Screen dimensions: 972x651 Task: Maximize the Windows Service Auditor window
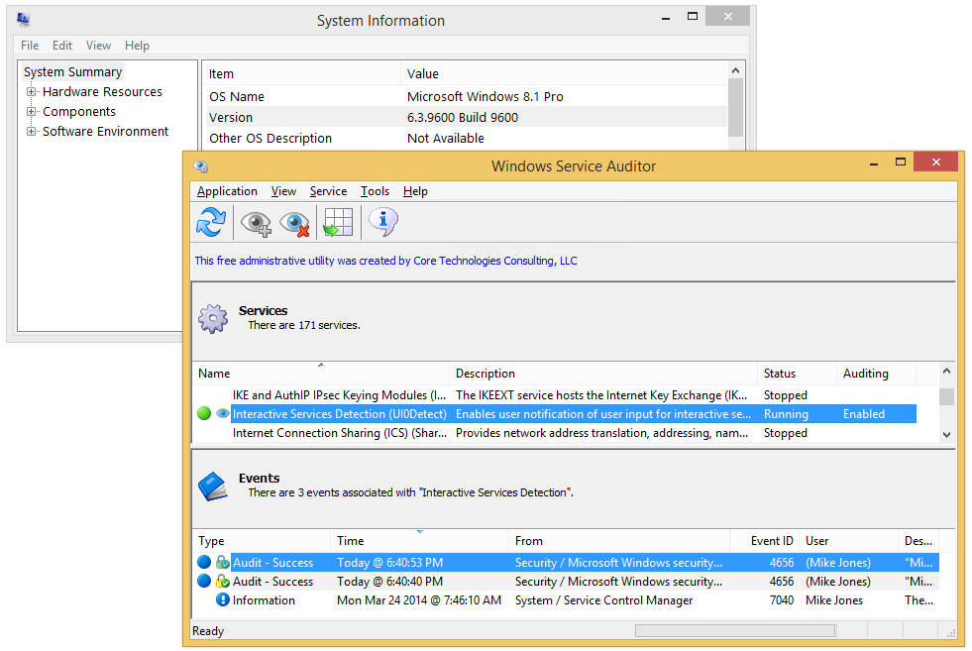[x=901, y=163]
